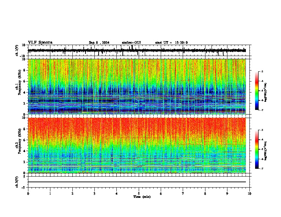The width and height of the screenshot is (281, 217).
Task: Click the "ch.3(V)" axis label
Action: (x=17, y=182)
